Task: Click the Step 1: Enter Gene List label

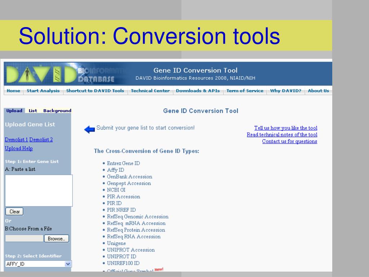Action: [32, 162]
